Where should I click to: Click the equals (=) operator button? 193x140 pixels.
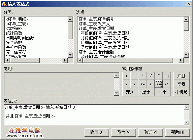coord(126,84)
